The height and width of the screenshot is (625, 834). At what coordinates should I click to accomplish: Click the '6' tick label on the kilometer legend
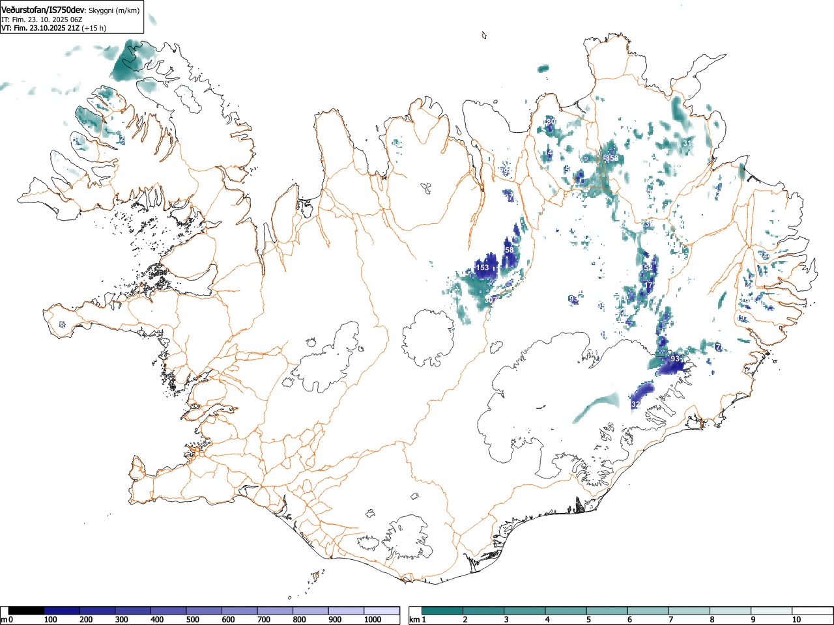click(629, 620)
